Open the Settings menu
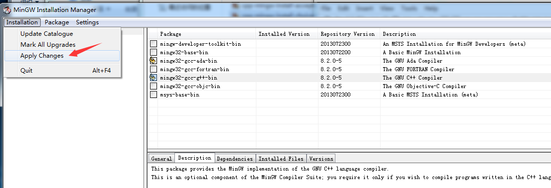Image resolution: width=551 pixels, height=188 pixels. pos(87,22)
